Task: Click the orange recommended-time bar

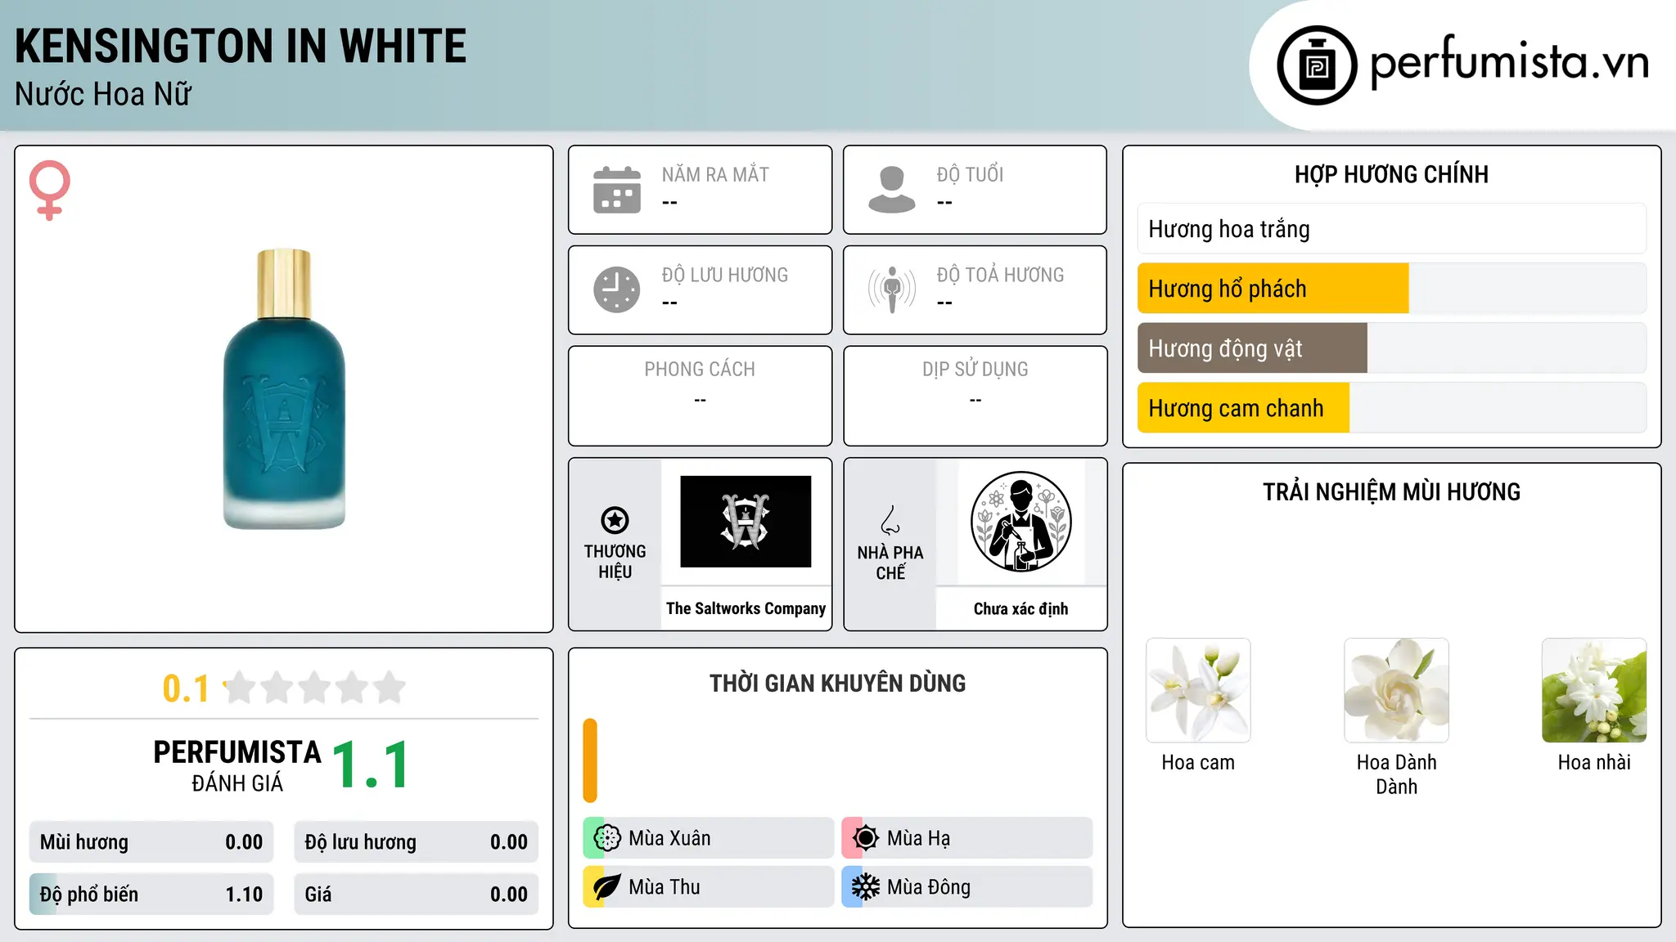Action: point(590,760)
